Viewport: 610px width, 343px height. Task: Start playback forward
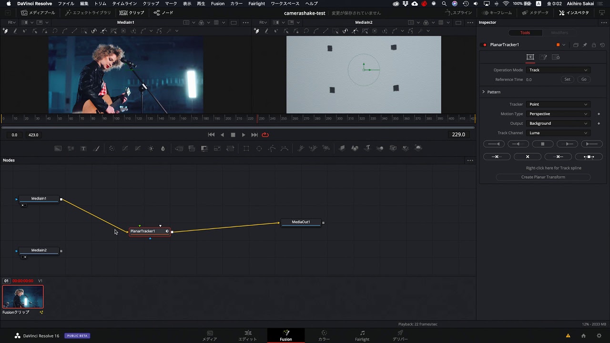coord(244,135)
